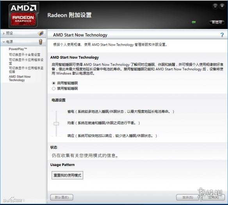Screen dimensions: 228x205
Task: Collapse the 电源 section chevron
Action: pyautogui.click(x=4, y=42)
